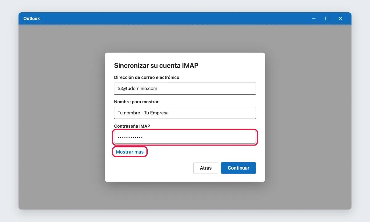The width and height of the screenshot is (370, 222).
Task: Click the Outlook title text
Action: (x=32, y=18)
